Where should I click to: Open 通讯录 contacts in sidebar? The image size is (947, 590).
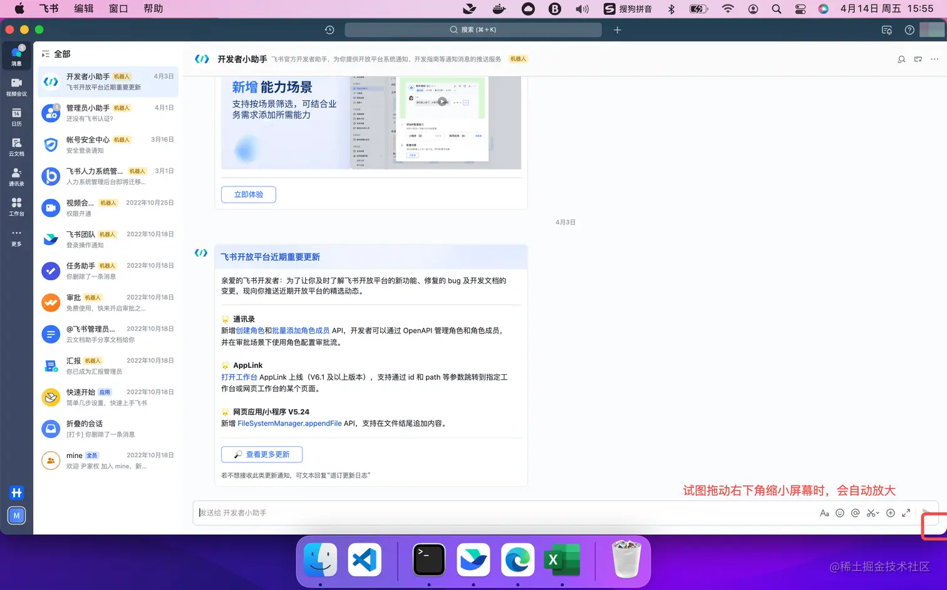[16, 176]
